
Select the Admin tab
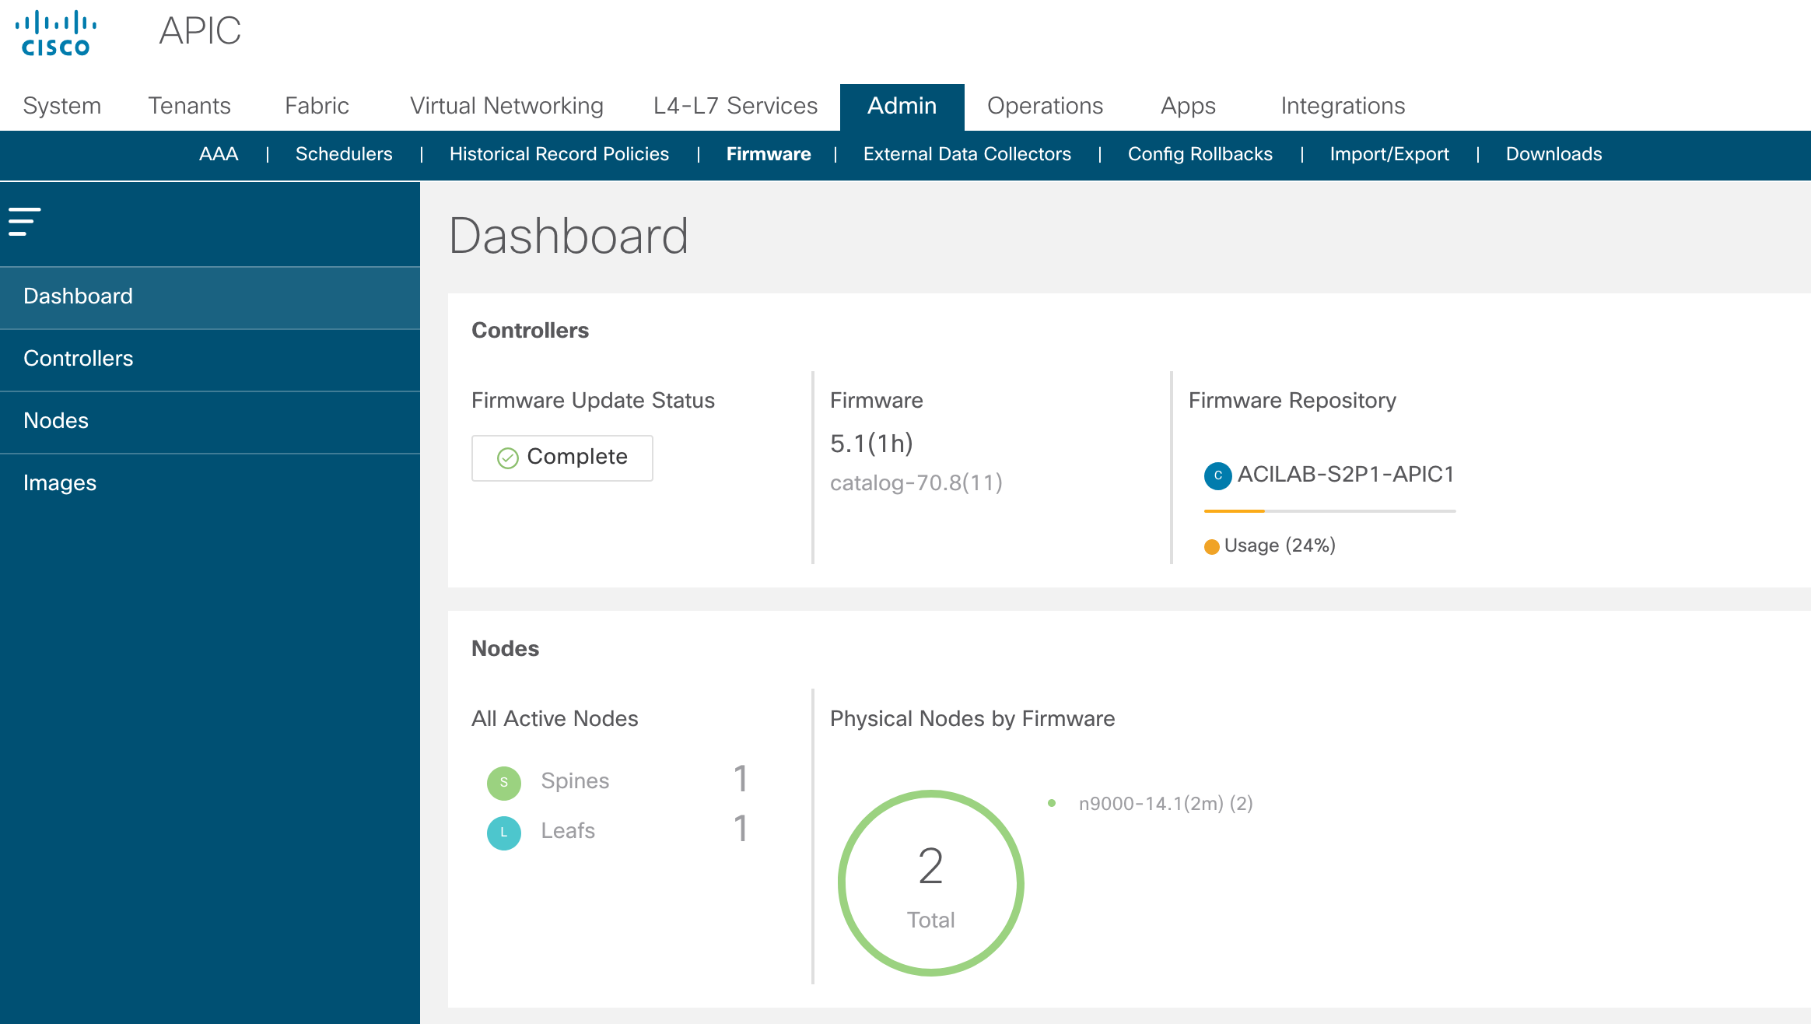[x=902, y=107]
